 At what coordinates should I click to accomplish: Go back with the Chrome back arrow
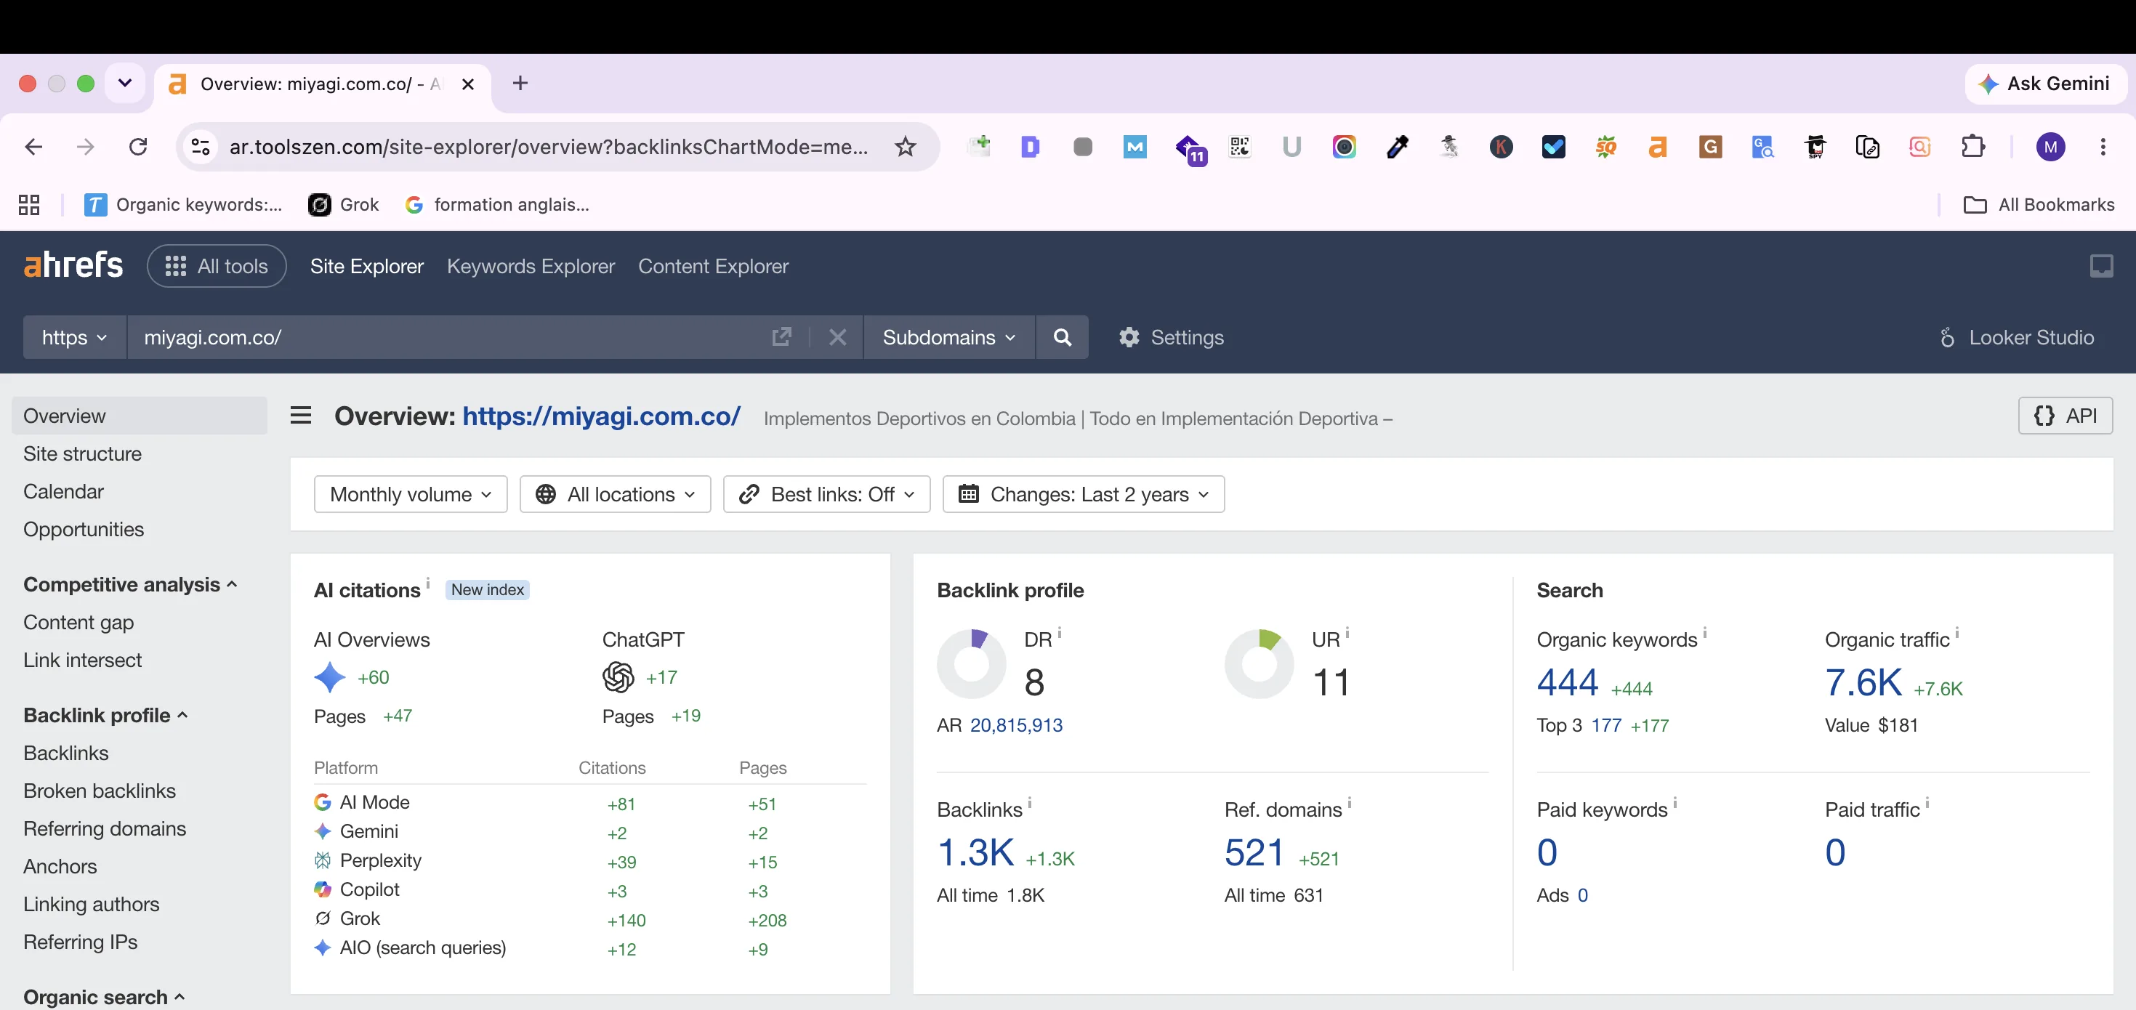coord(33,147)
